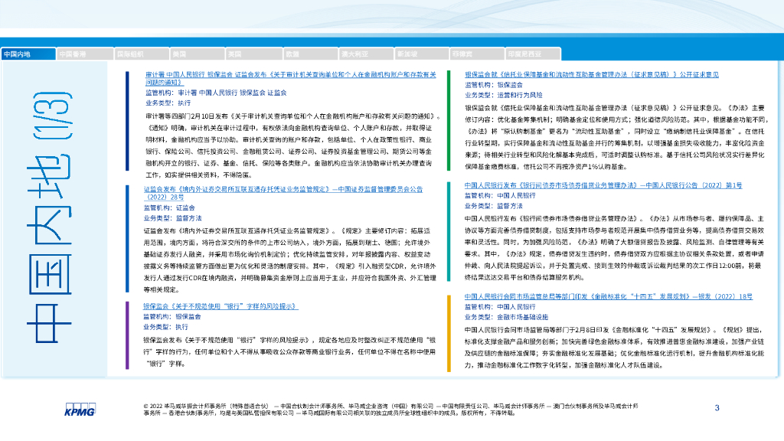Viewport: 784px width, 441px height.
Task: Go to the 印度尼西亚 tab
Action: (x=533, y=54)
